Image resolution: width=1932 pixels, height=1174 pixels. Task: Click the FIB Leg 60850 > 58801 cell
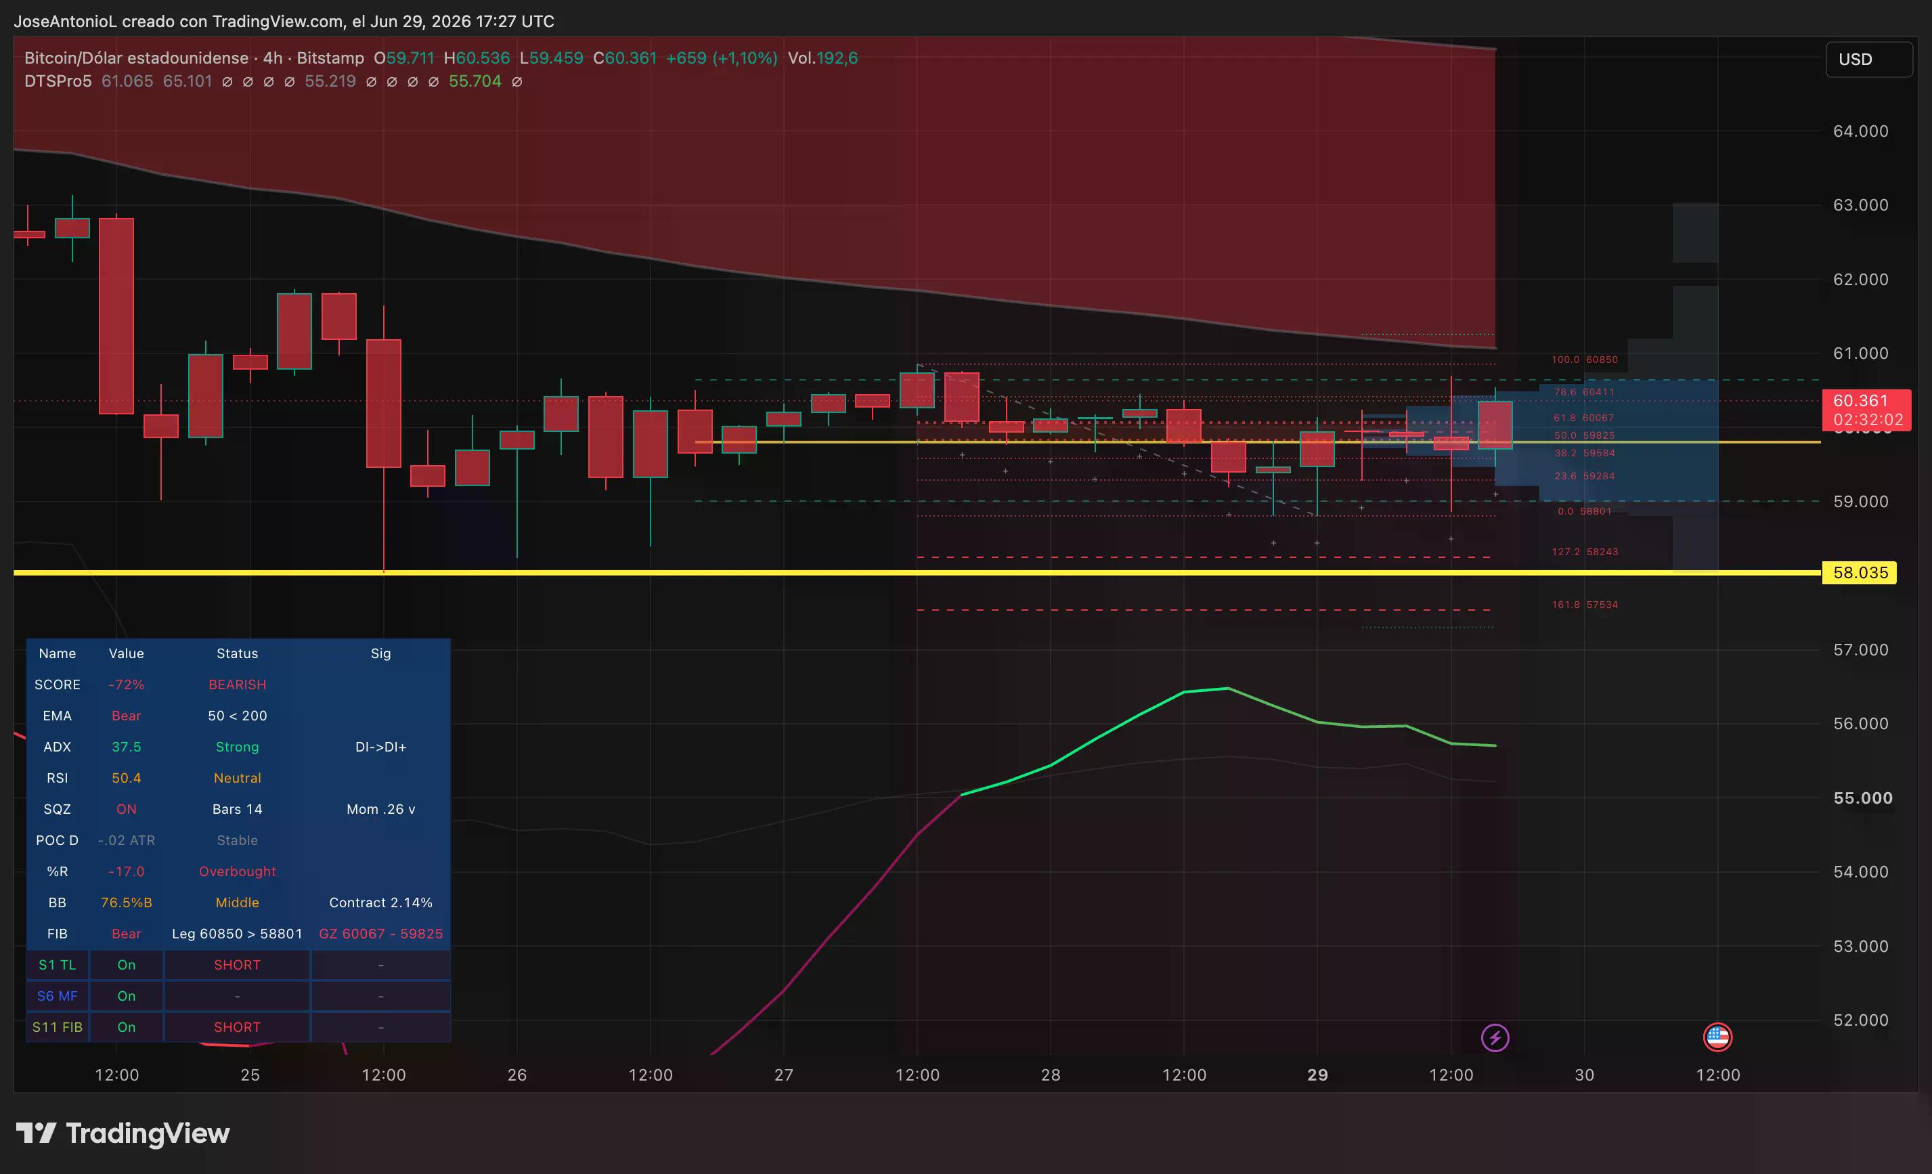[238, 934]
